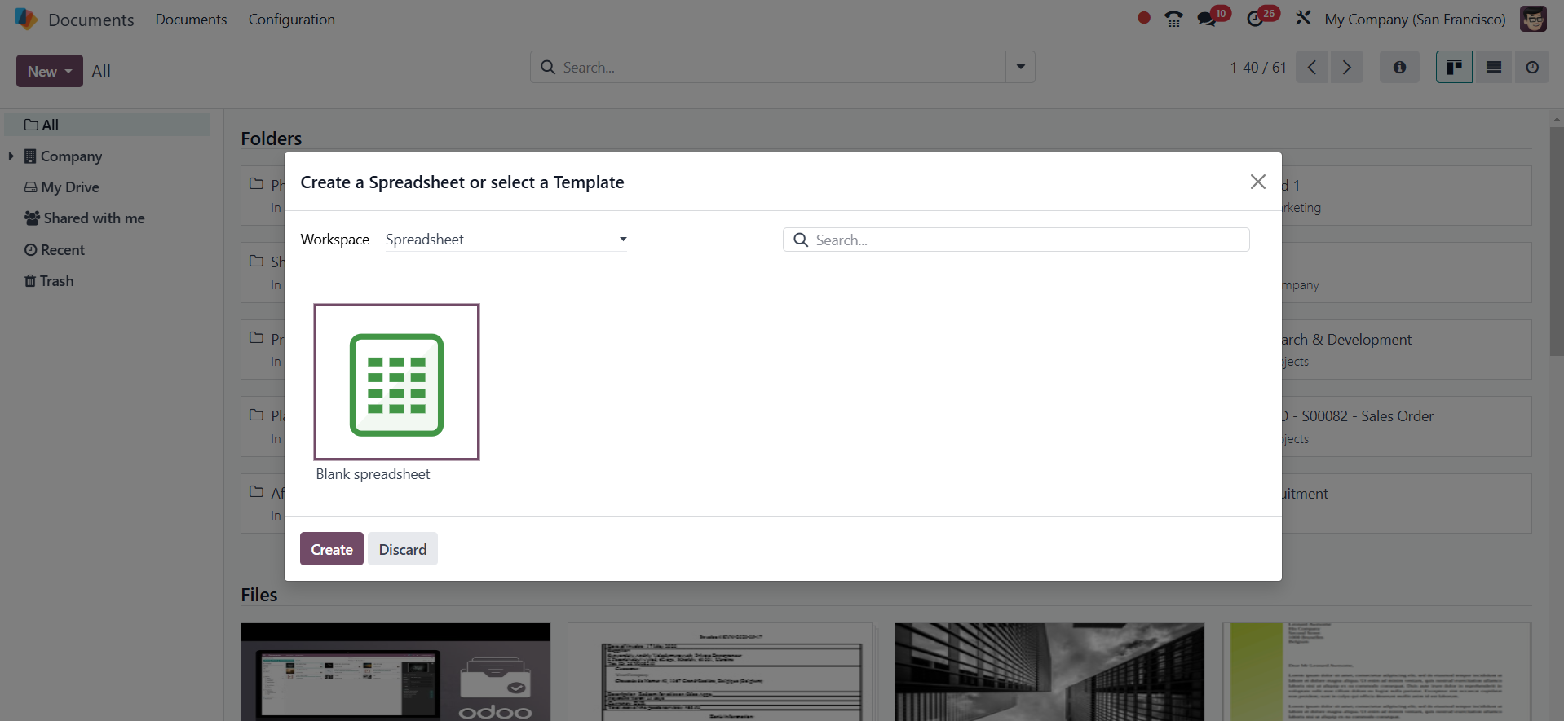The width and height of the screenshot is (1564, 721).
Task: Open the building photo thumbnail
Action: (1049, 672)
